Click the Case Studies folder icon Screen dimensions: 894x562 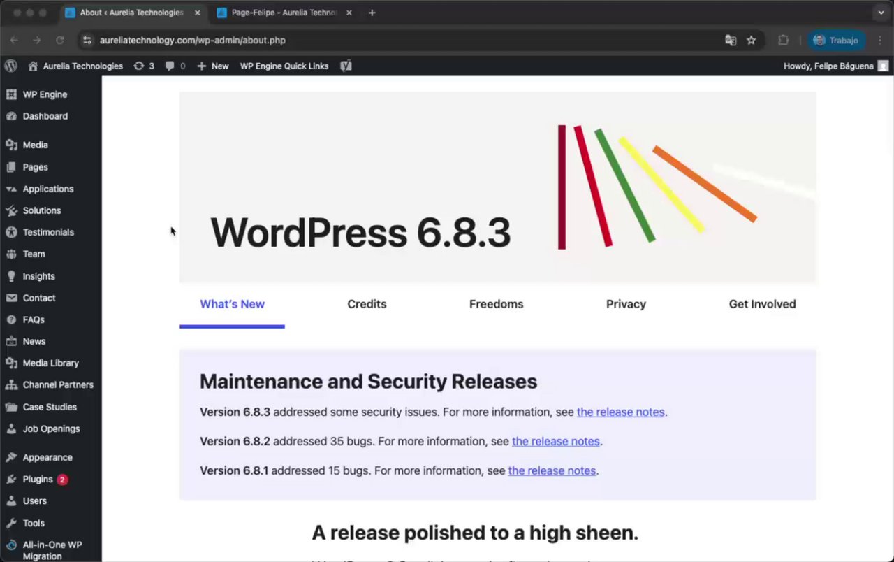pos(11,407)
